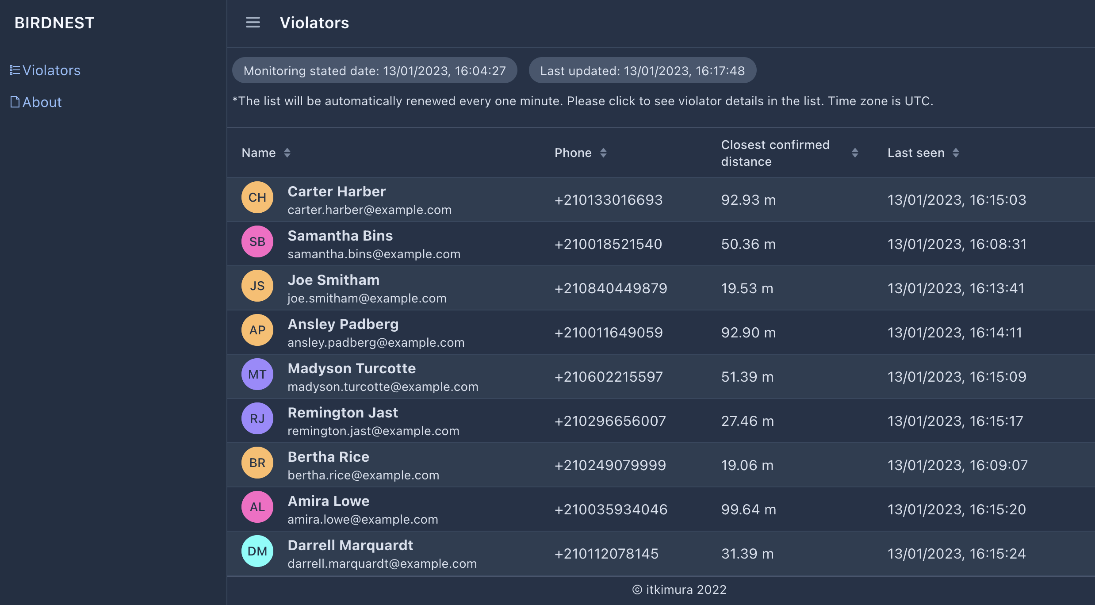This screenshot has width=1095, height=605.
Task: Sort by Phone column arrows
Action: pyautogui.click(x=603, y=153)
